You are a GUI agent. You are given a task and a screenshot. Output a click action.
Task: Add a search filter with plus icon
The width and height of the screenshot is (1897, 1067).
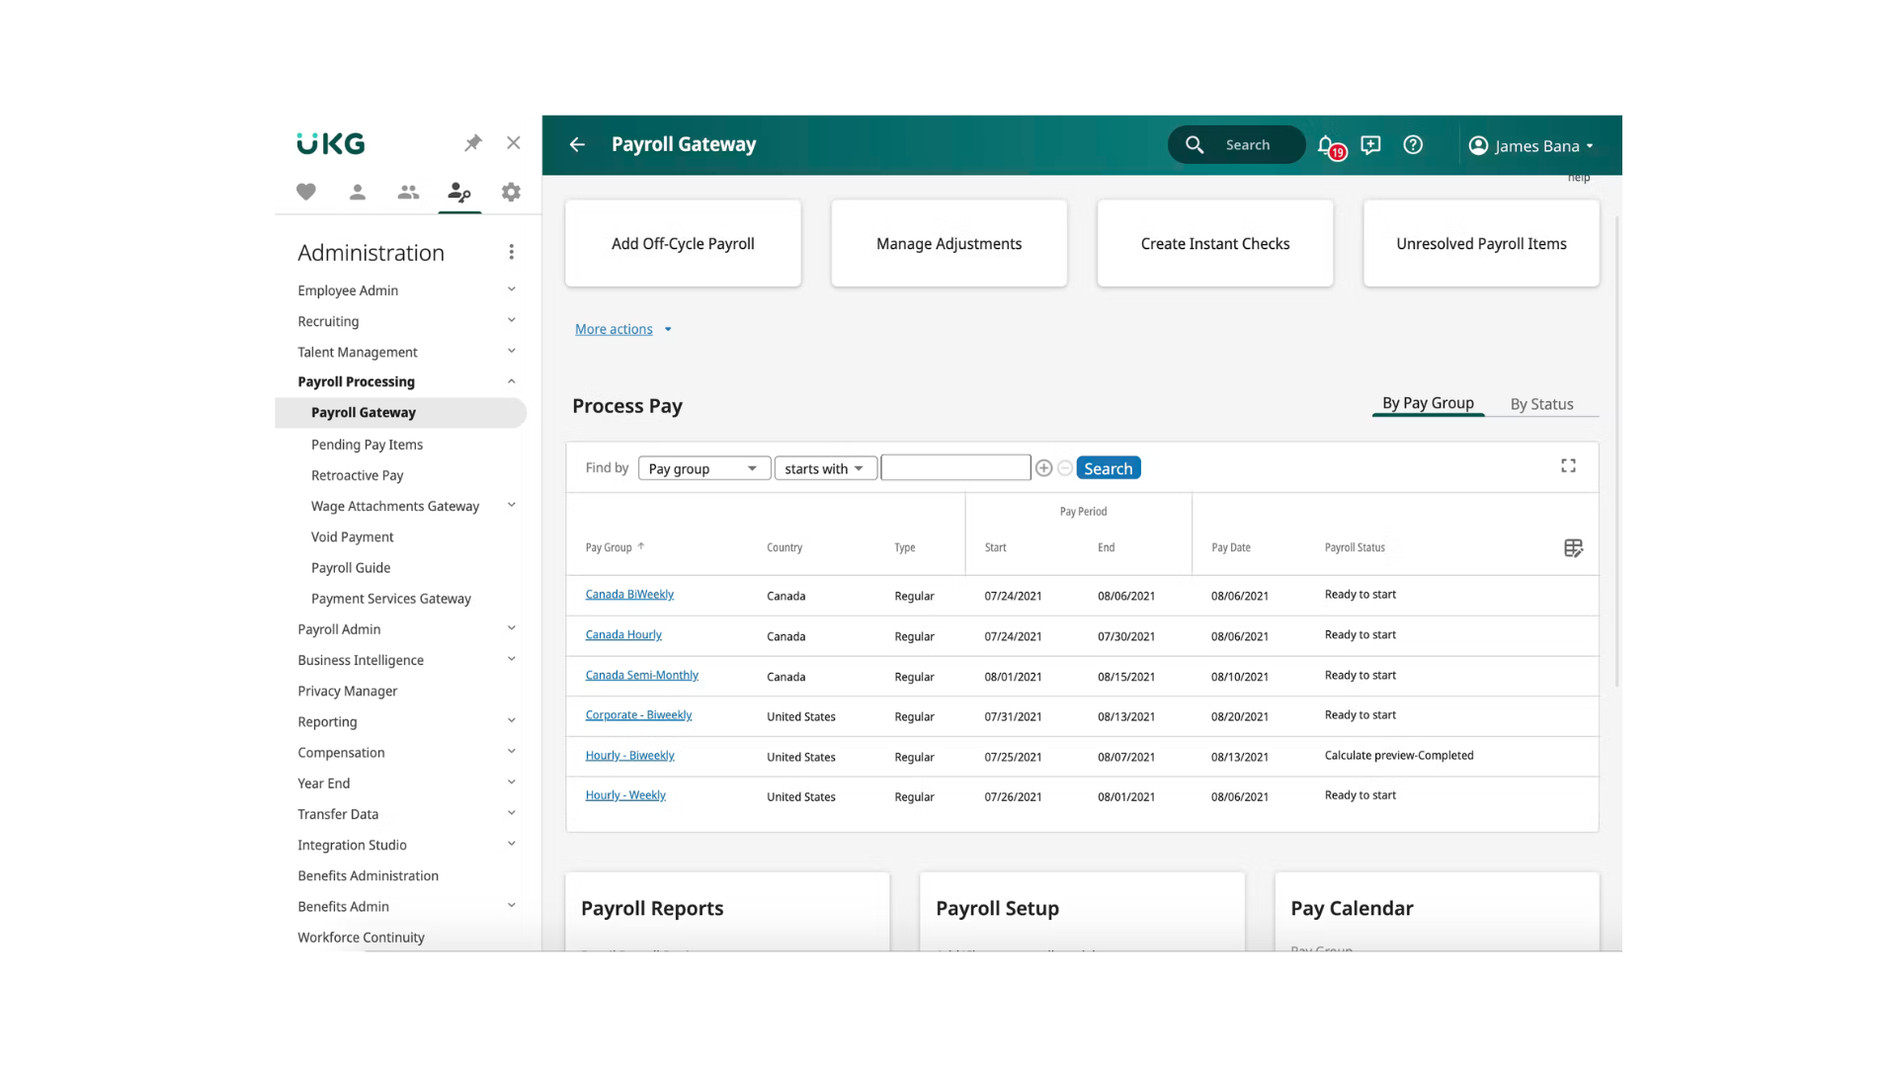(1043, 468)
